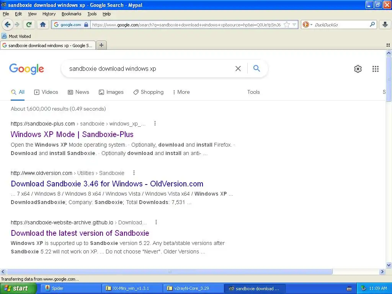Open the Downloads arrow button
The height and width of the screenshot is (294, 392).
point(385,24)
